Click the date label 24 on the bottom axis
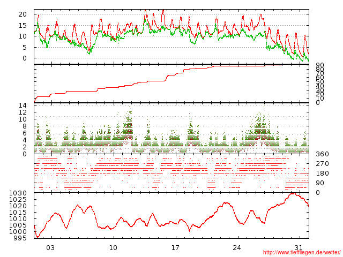 pos(237,248)
